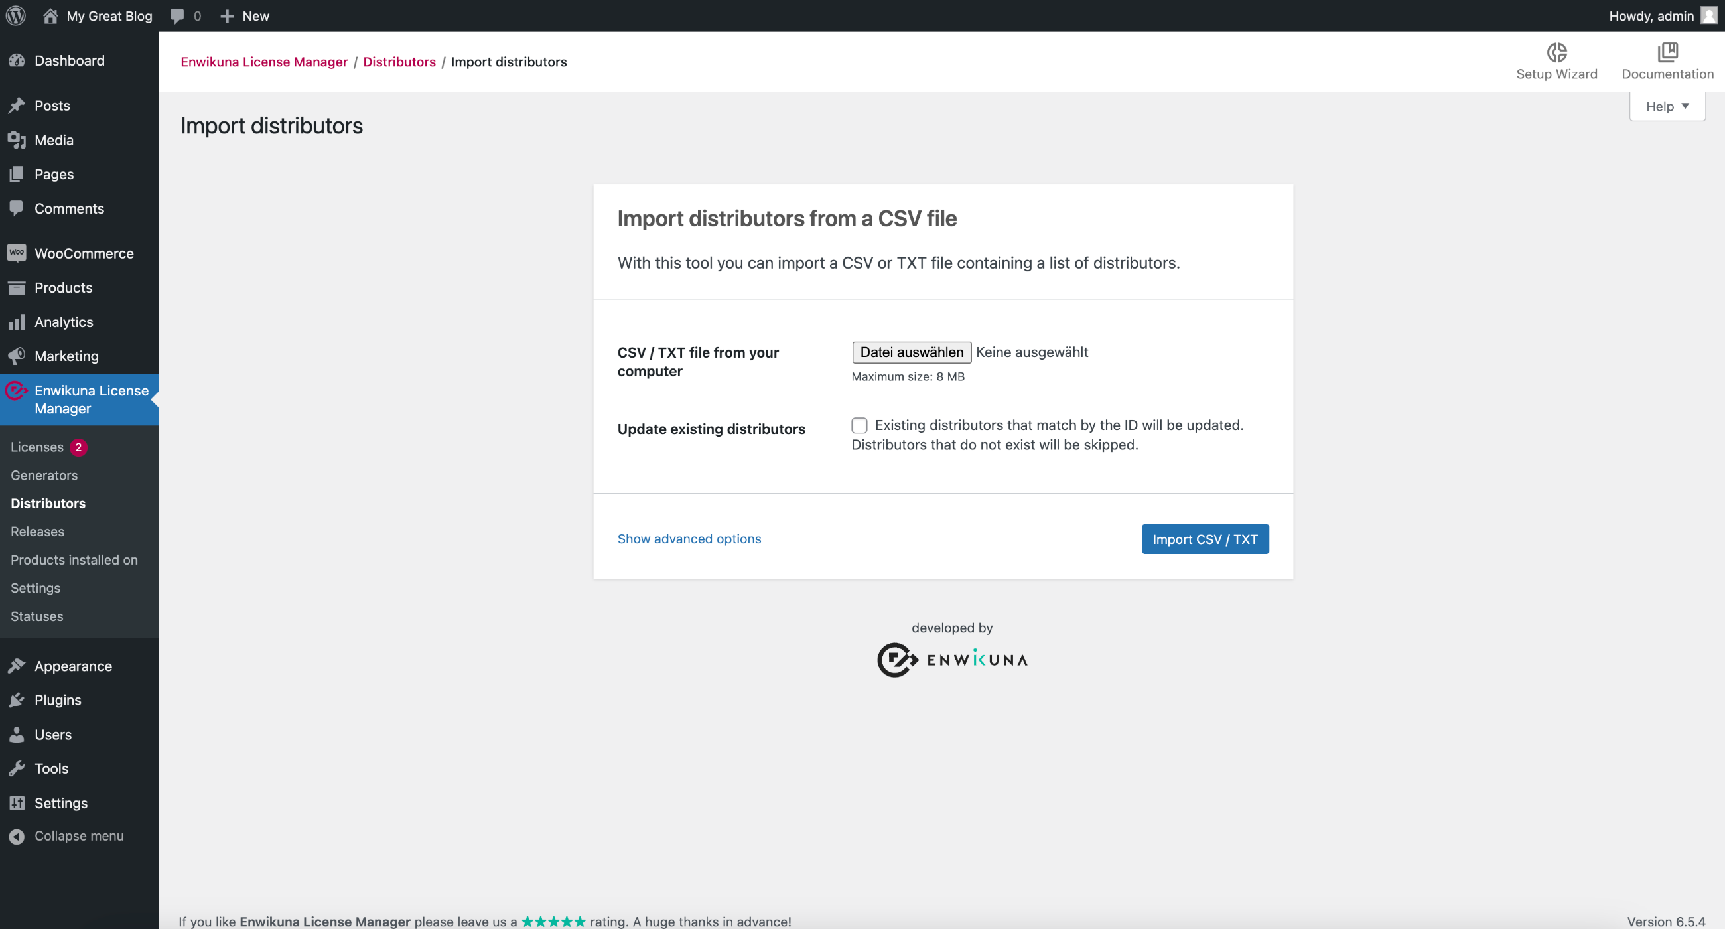1725x929 pixels.
Task: Click the Marketing megaphone icon
Action: click(x=17, y=356)
